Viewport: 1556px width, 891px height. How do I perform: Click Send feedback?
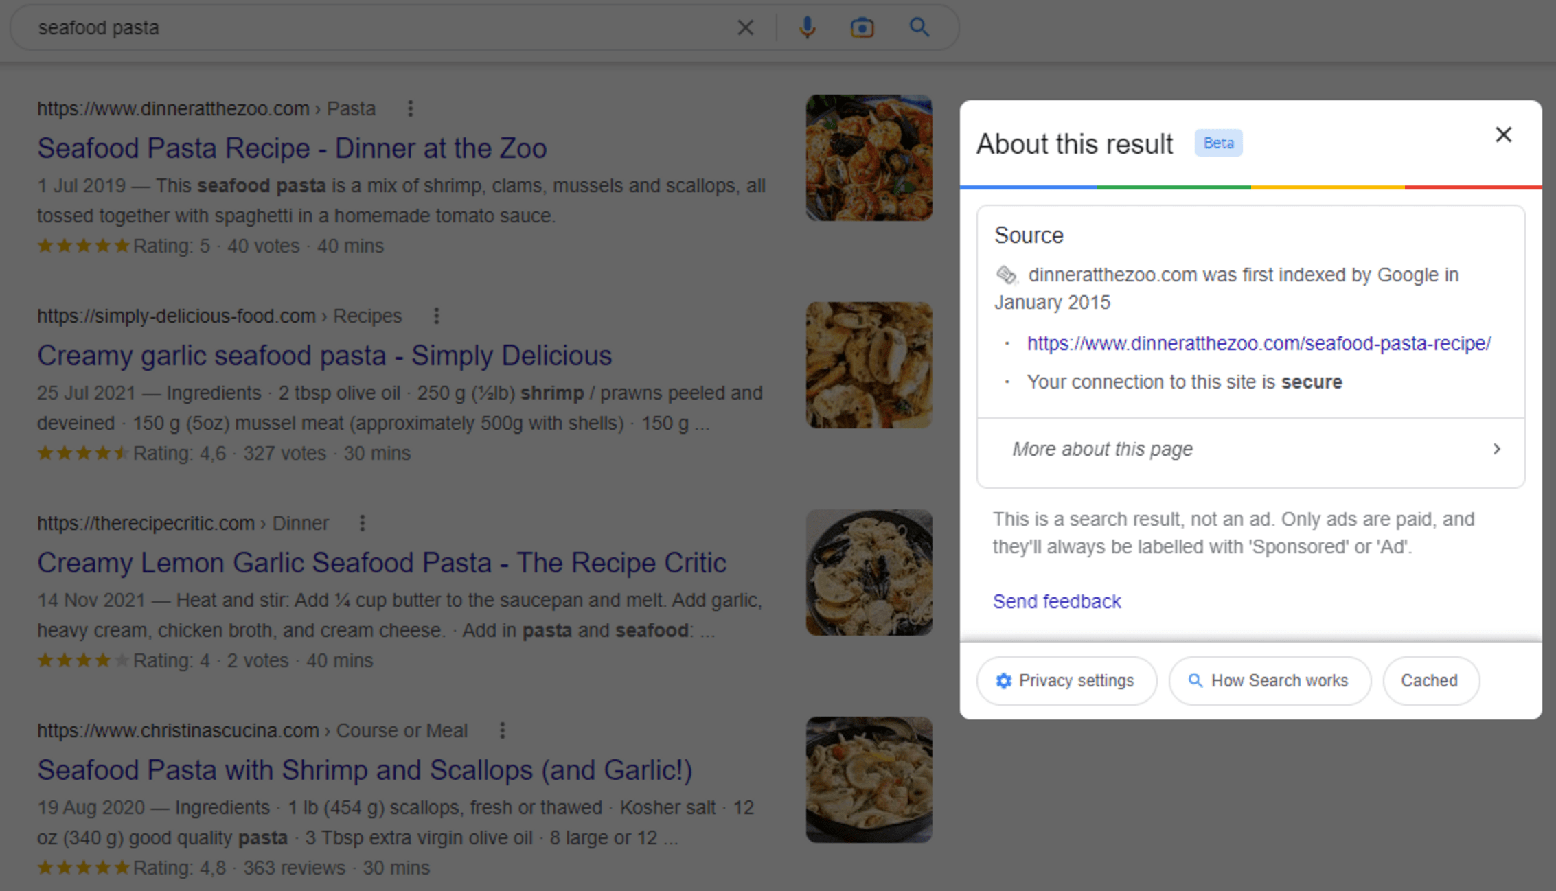coord(1056,601)
